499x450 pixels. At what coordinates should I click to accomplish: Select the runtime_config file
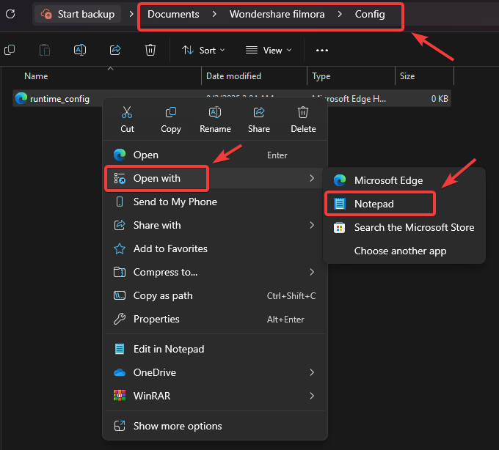coord(59,98)
